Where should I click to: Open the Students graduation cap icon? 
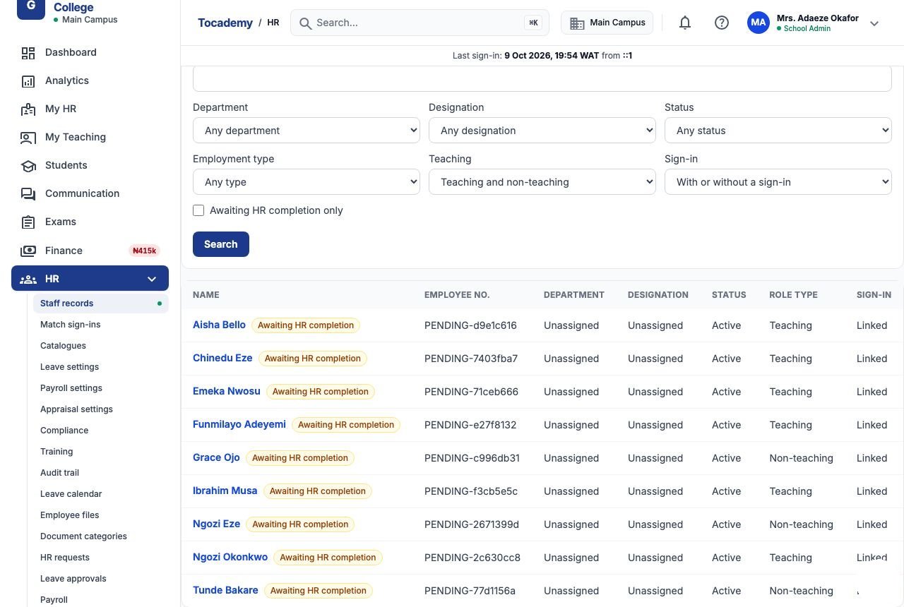pyautogui.click(x=28, y=166)
